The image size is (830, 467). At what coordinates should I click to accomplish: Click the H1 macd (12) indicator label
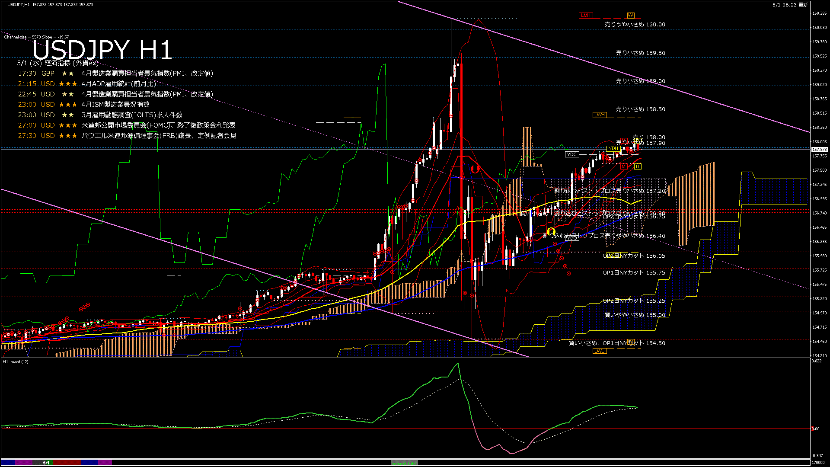click(x=16, y=361)
